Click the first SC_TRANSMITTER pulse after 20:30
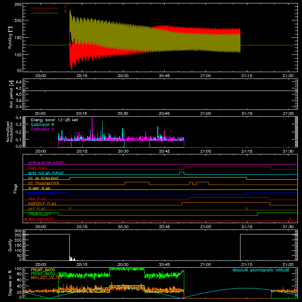 pos(137,183)
